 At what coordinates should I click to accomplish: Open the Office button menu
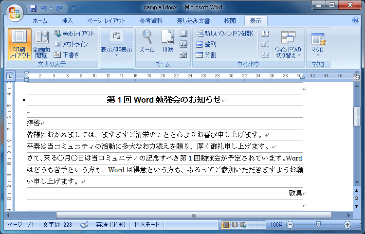click(x=15, y=13)
